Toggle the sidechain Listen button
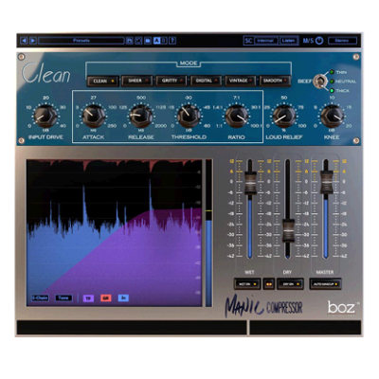This screenshot has height=379, width=379. point(289,41)
